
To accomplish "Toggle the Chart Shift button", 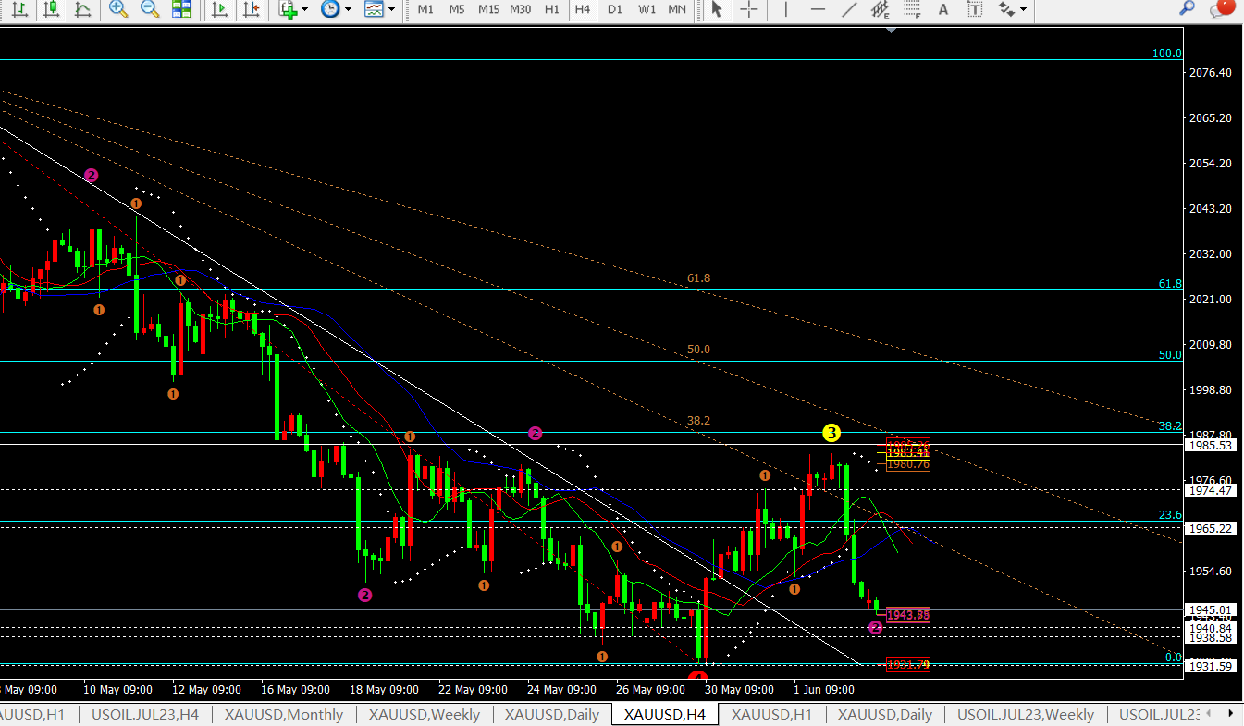I will (x=249, y=9).
